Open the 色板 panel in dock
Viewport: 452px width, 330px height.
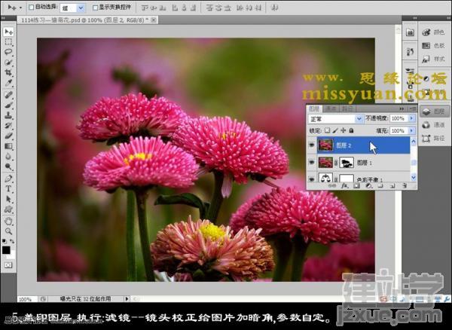click(x=434, y=45)
